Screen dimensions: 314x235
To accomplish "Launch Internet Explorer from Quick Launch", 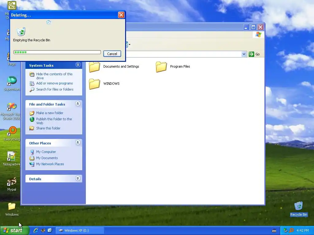I will 36,230.
